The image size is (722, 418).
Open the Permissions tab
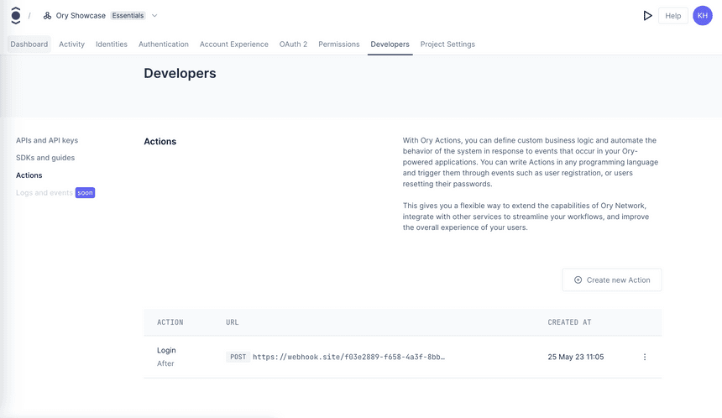[x=339, y=44]
